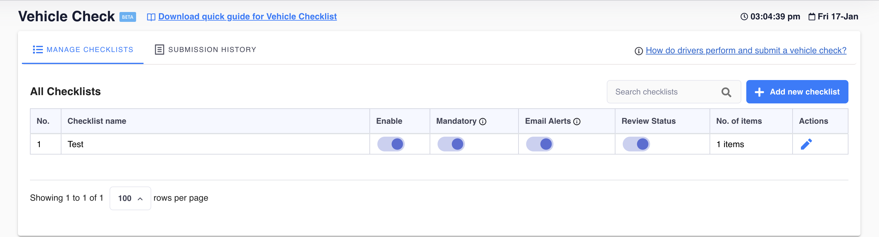Open Download quick guide for Vehicle Checklist

coord(247,17)
